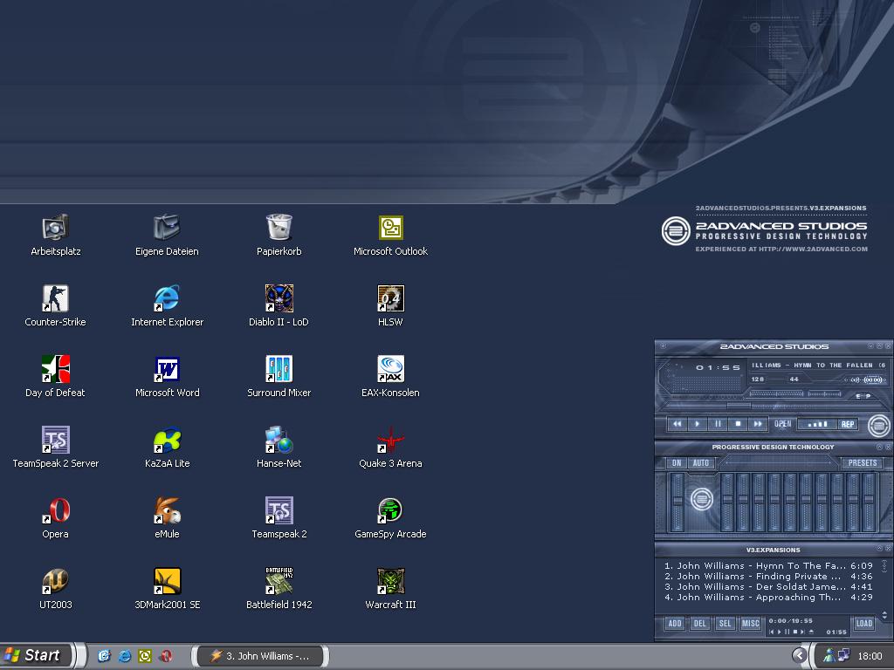Stop playback in the Winamp player
This screenshot has height=670, width=894.
[x=738, y=424]
